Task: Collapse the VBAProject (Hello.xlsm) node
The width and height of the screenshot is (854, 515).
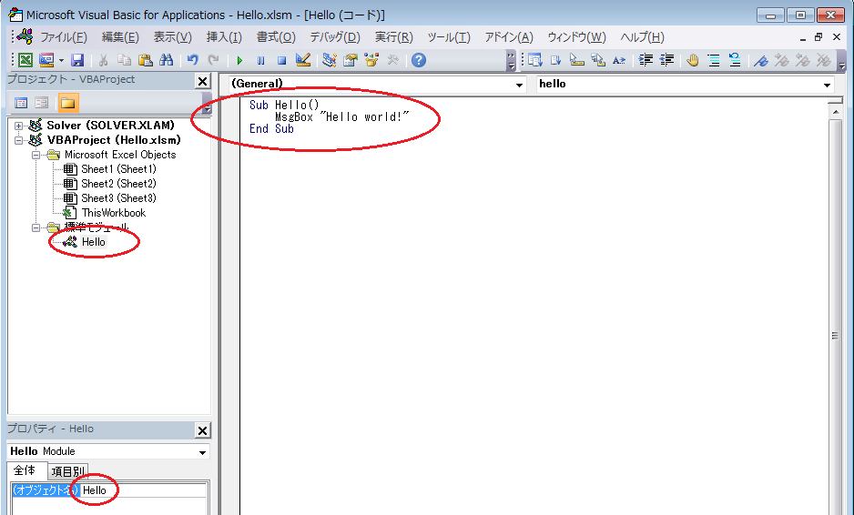Action: pyautogui.click(x=18, y=140)
